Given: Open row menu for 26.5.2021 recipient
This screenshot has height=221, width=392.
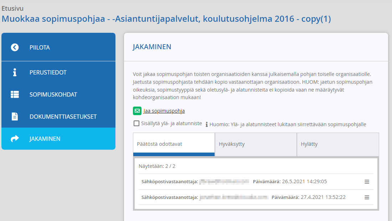Looking at the screenshot, I should coord(367,182).
